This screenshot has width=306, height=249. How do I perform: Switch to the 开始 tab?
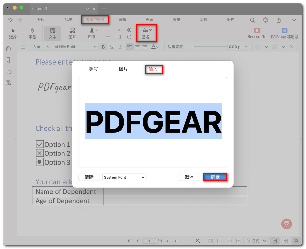click(x=41, y=20)
